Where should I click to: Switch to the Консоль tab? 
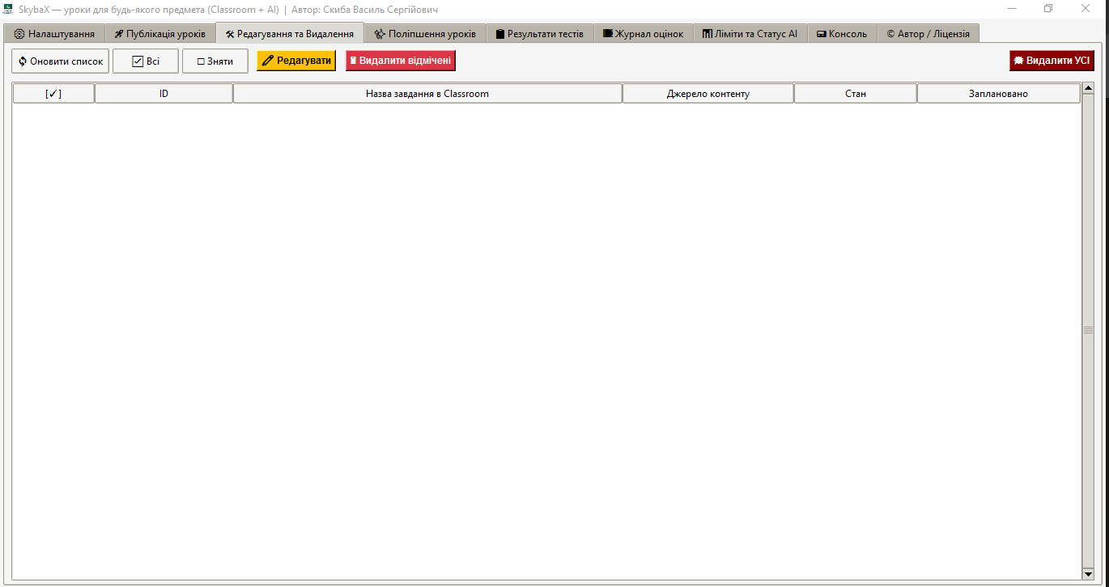[x=842, y=34]
